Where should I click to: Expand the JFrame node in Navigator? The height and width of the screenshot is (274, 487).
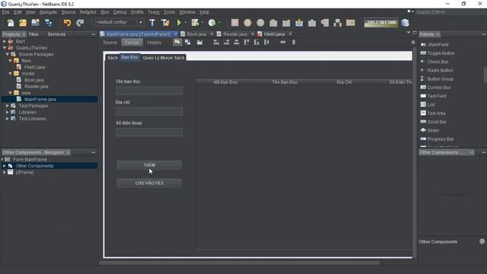[x=5, y=172]
